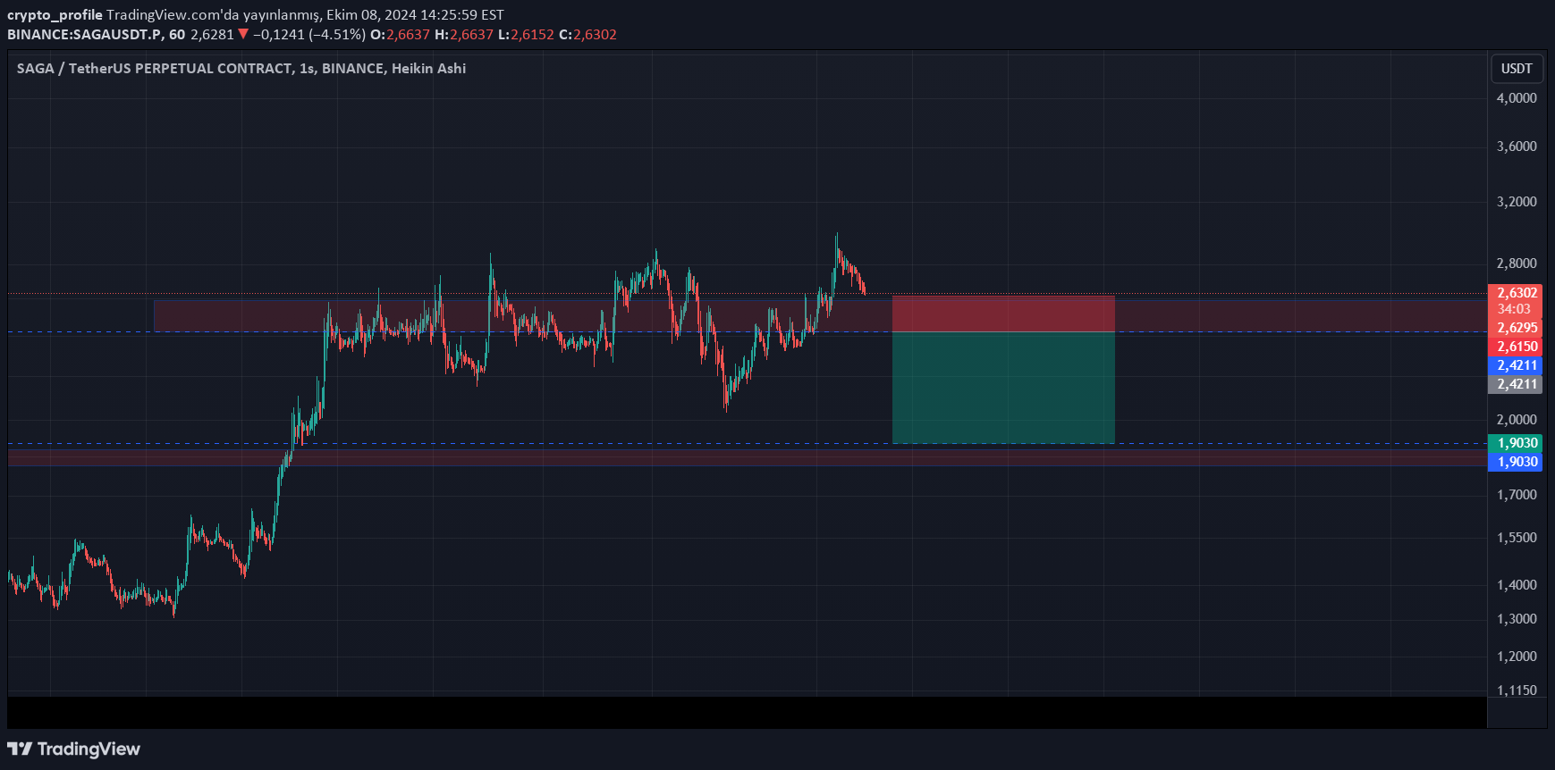Viewport: 1555px width, 770px height.
Task: Click the BINANCE:SAGAUSDT.P symbol text
Action: pos(85,35)
